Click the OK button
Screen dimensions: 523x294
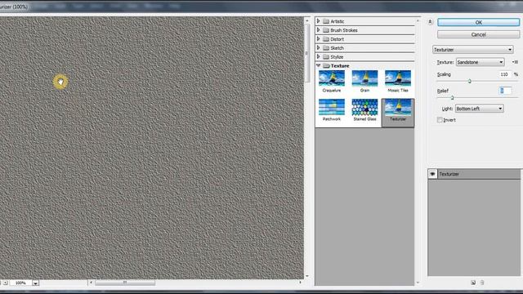tap(478, 22)
